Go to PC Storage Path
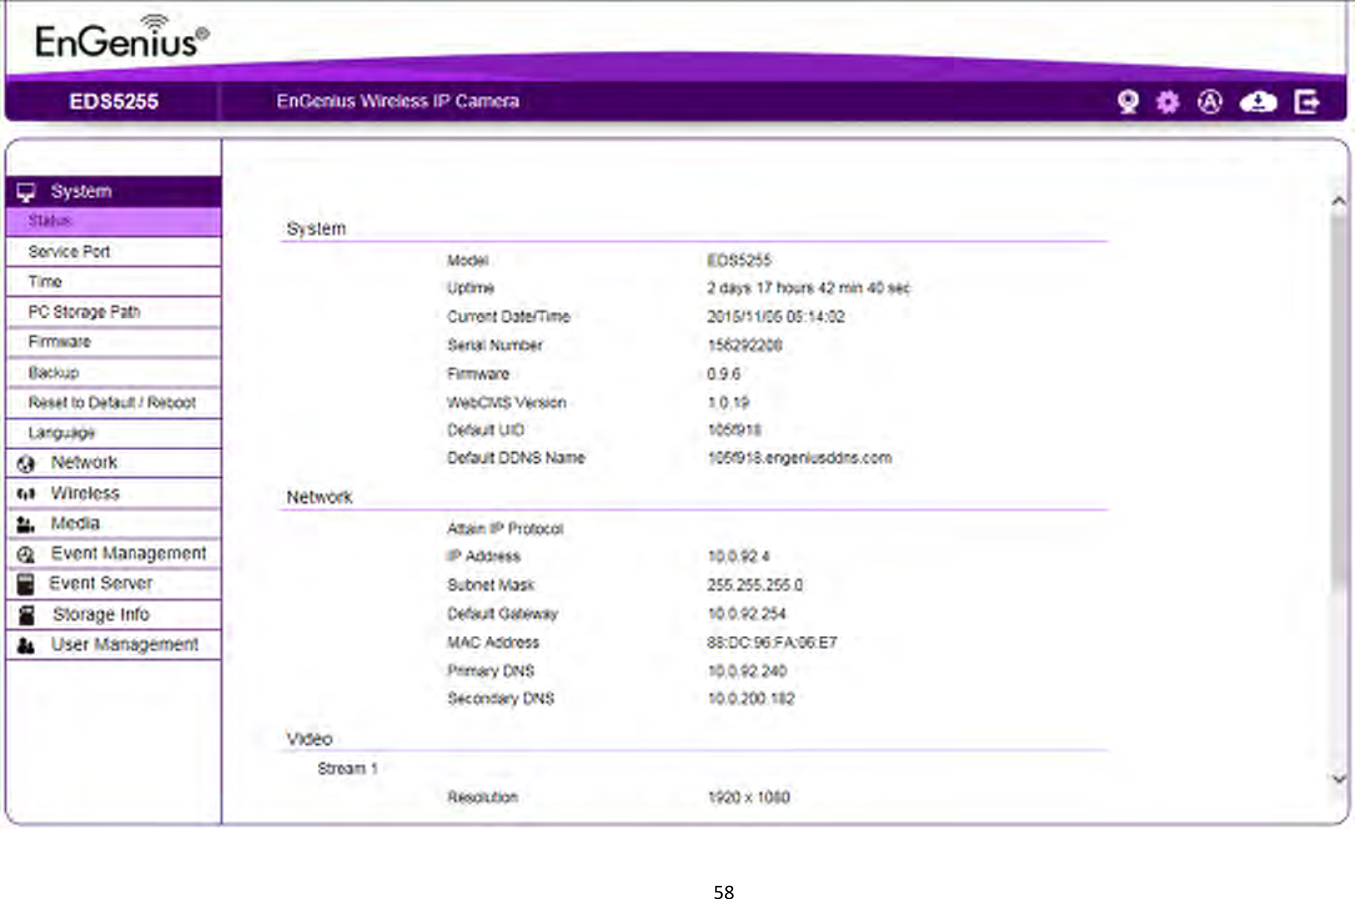Viewport: 1355px width, 899px height. [x=114, y=312]
